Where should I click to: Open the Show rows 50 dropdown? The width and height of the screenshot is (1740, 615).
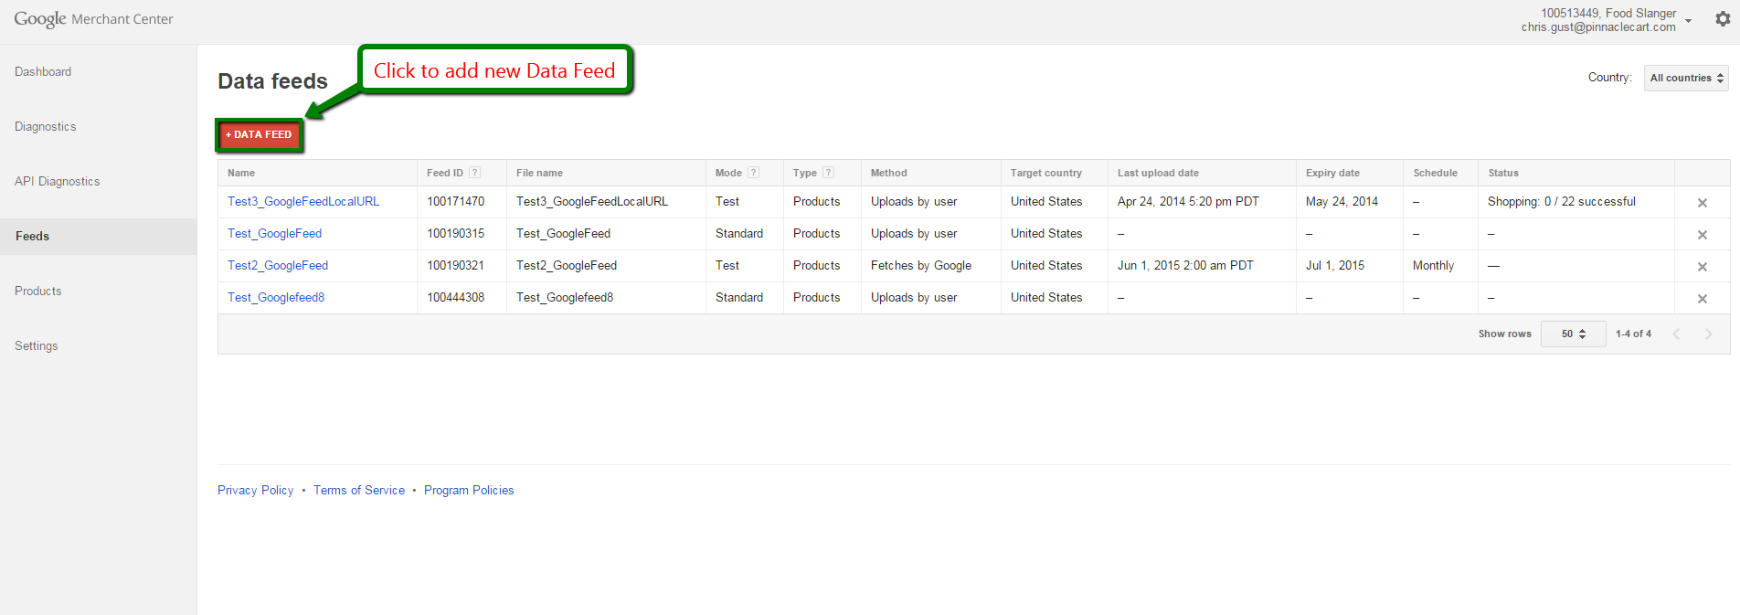tap(1573, 334)
